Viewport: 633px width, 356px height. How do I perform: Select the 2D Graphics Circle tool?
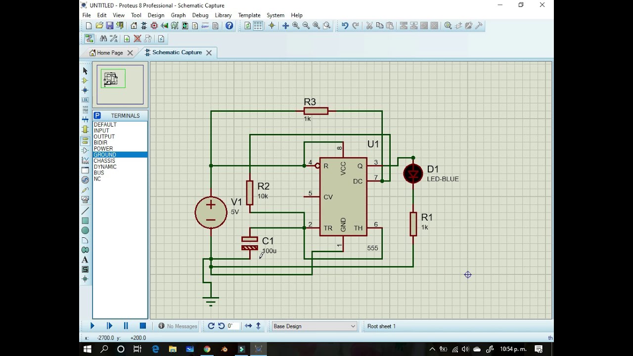(x=85, y=231)
